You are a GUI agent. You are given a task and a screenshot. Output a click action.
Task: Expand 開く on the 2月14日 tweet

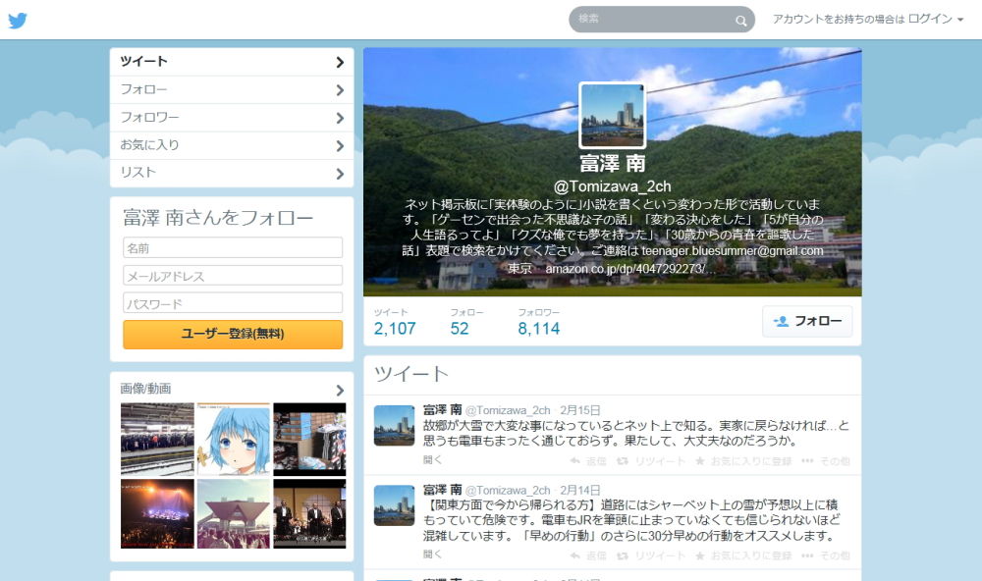432,555
